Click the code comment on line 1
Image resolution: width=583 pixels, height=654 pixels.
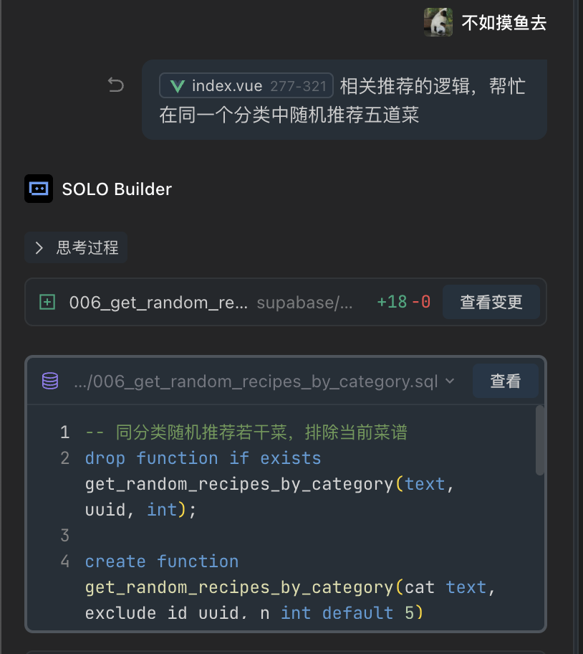246,432
